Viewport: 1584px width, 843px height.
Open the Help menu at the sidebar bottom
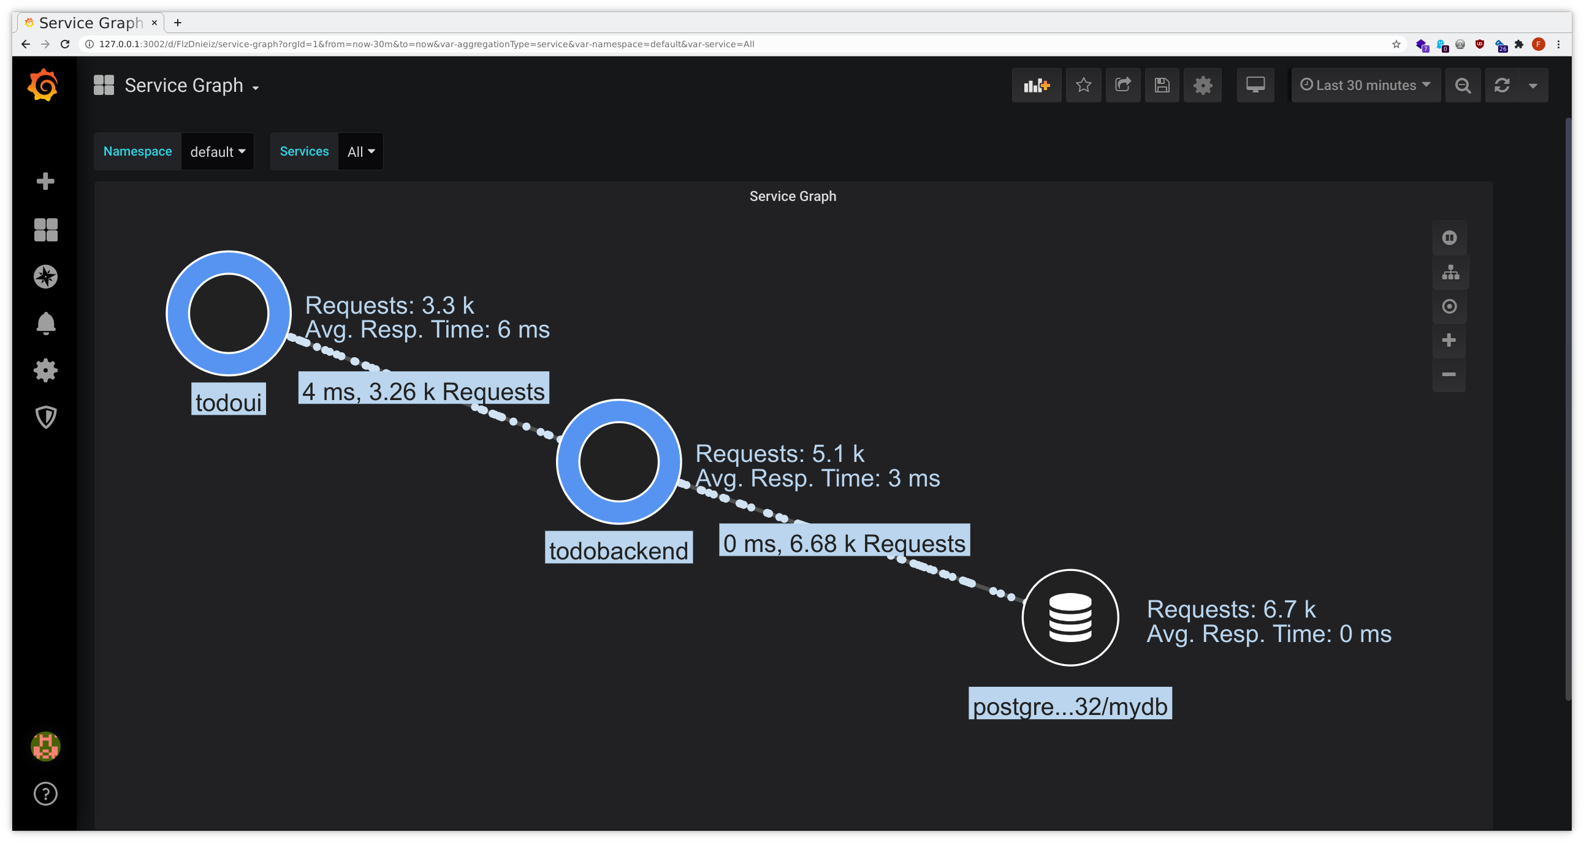pos(45,794)
